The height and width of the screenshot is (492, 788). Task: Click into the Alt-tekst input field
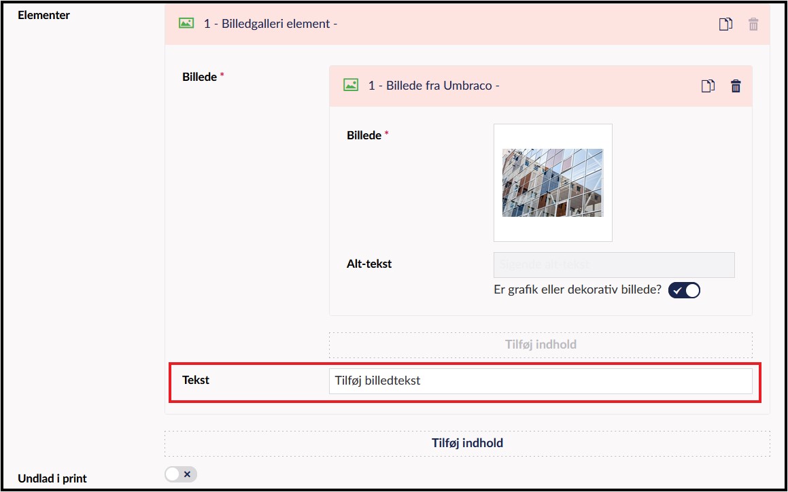coord(614,264)
